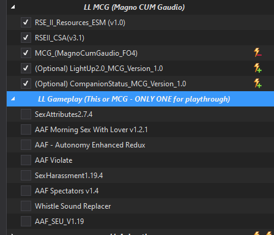Enable AAF - Autonomy Enhanced Redux checkbox
Image resolution: width=274 pixels, height=235 pixels.
click(x=26, y=145)
